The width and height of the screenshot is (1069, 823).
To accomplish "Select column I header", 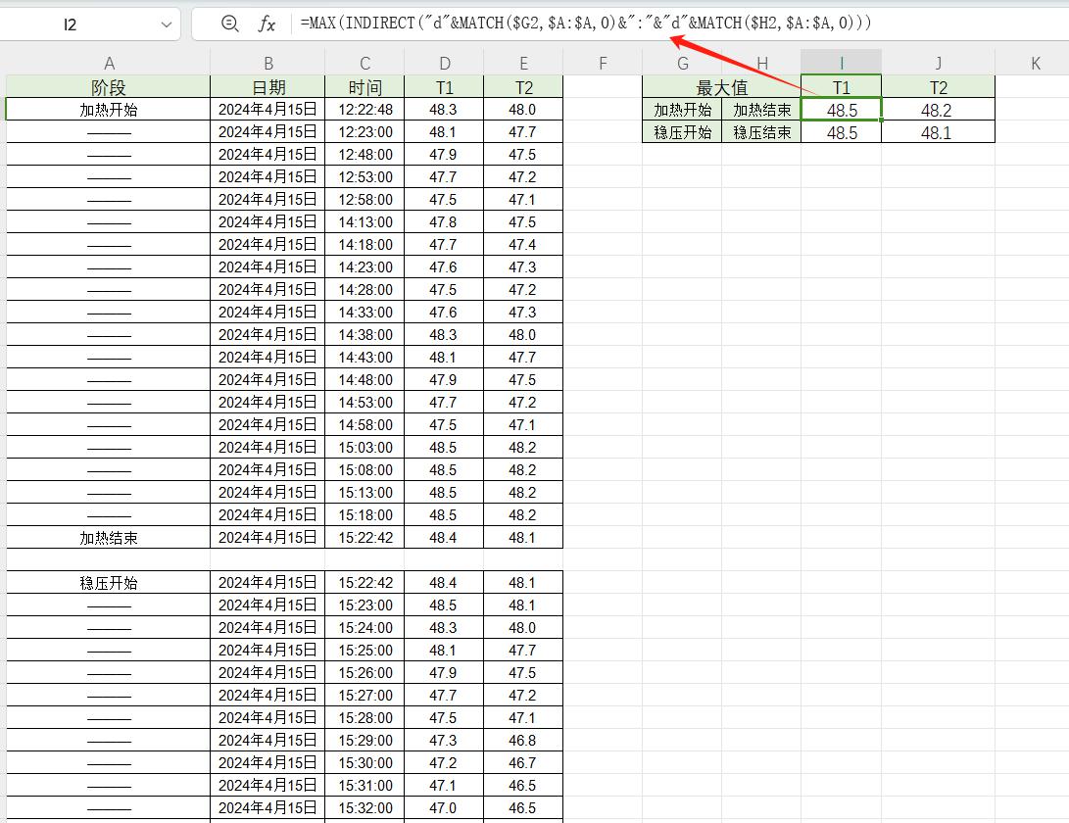I will click(842, 64).
